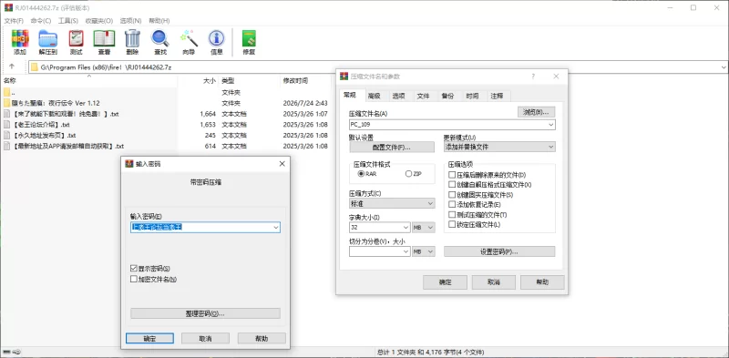Switch to the 时间 tab
This screenshot has height=358, width=729.
click(x=472, y=96)
